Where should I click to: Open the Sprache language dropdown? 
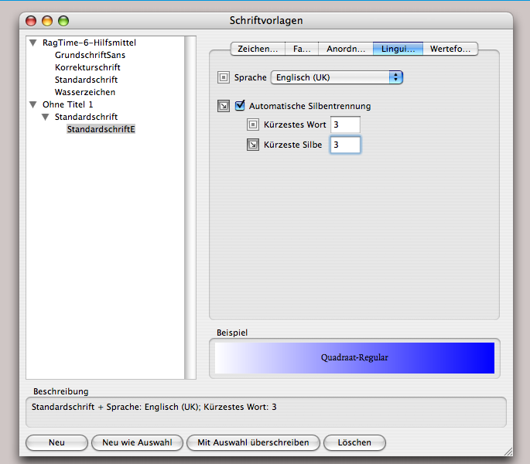point(337,77)
